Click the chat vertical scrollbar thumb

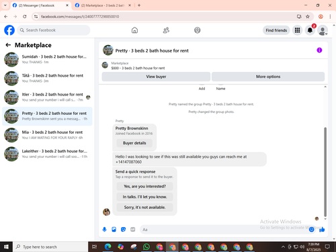click(325, 172)
